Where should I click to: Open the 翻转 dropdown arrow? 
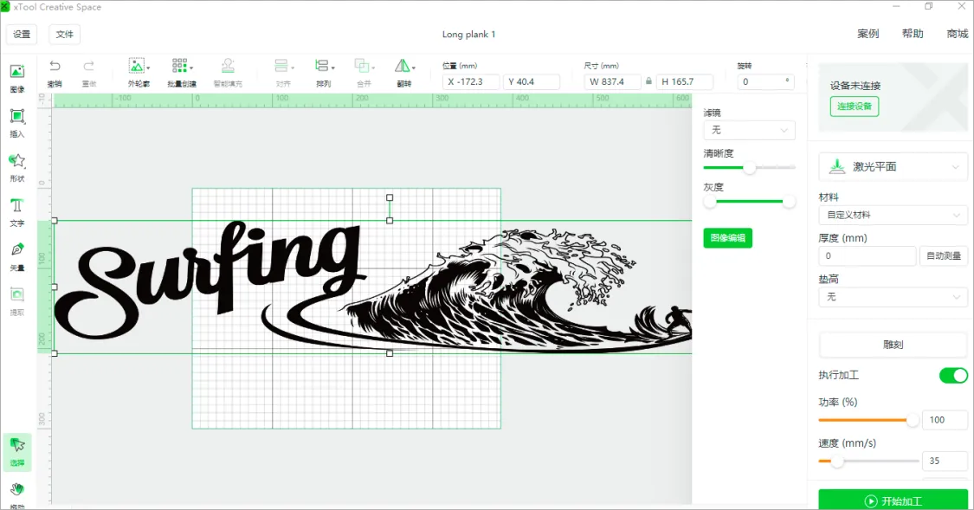[x=413, y=68]
